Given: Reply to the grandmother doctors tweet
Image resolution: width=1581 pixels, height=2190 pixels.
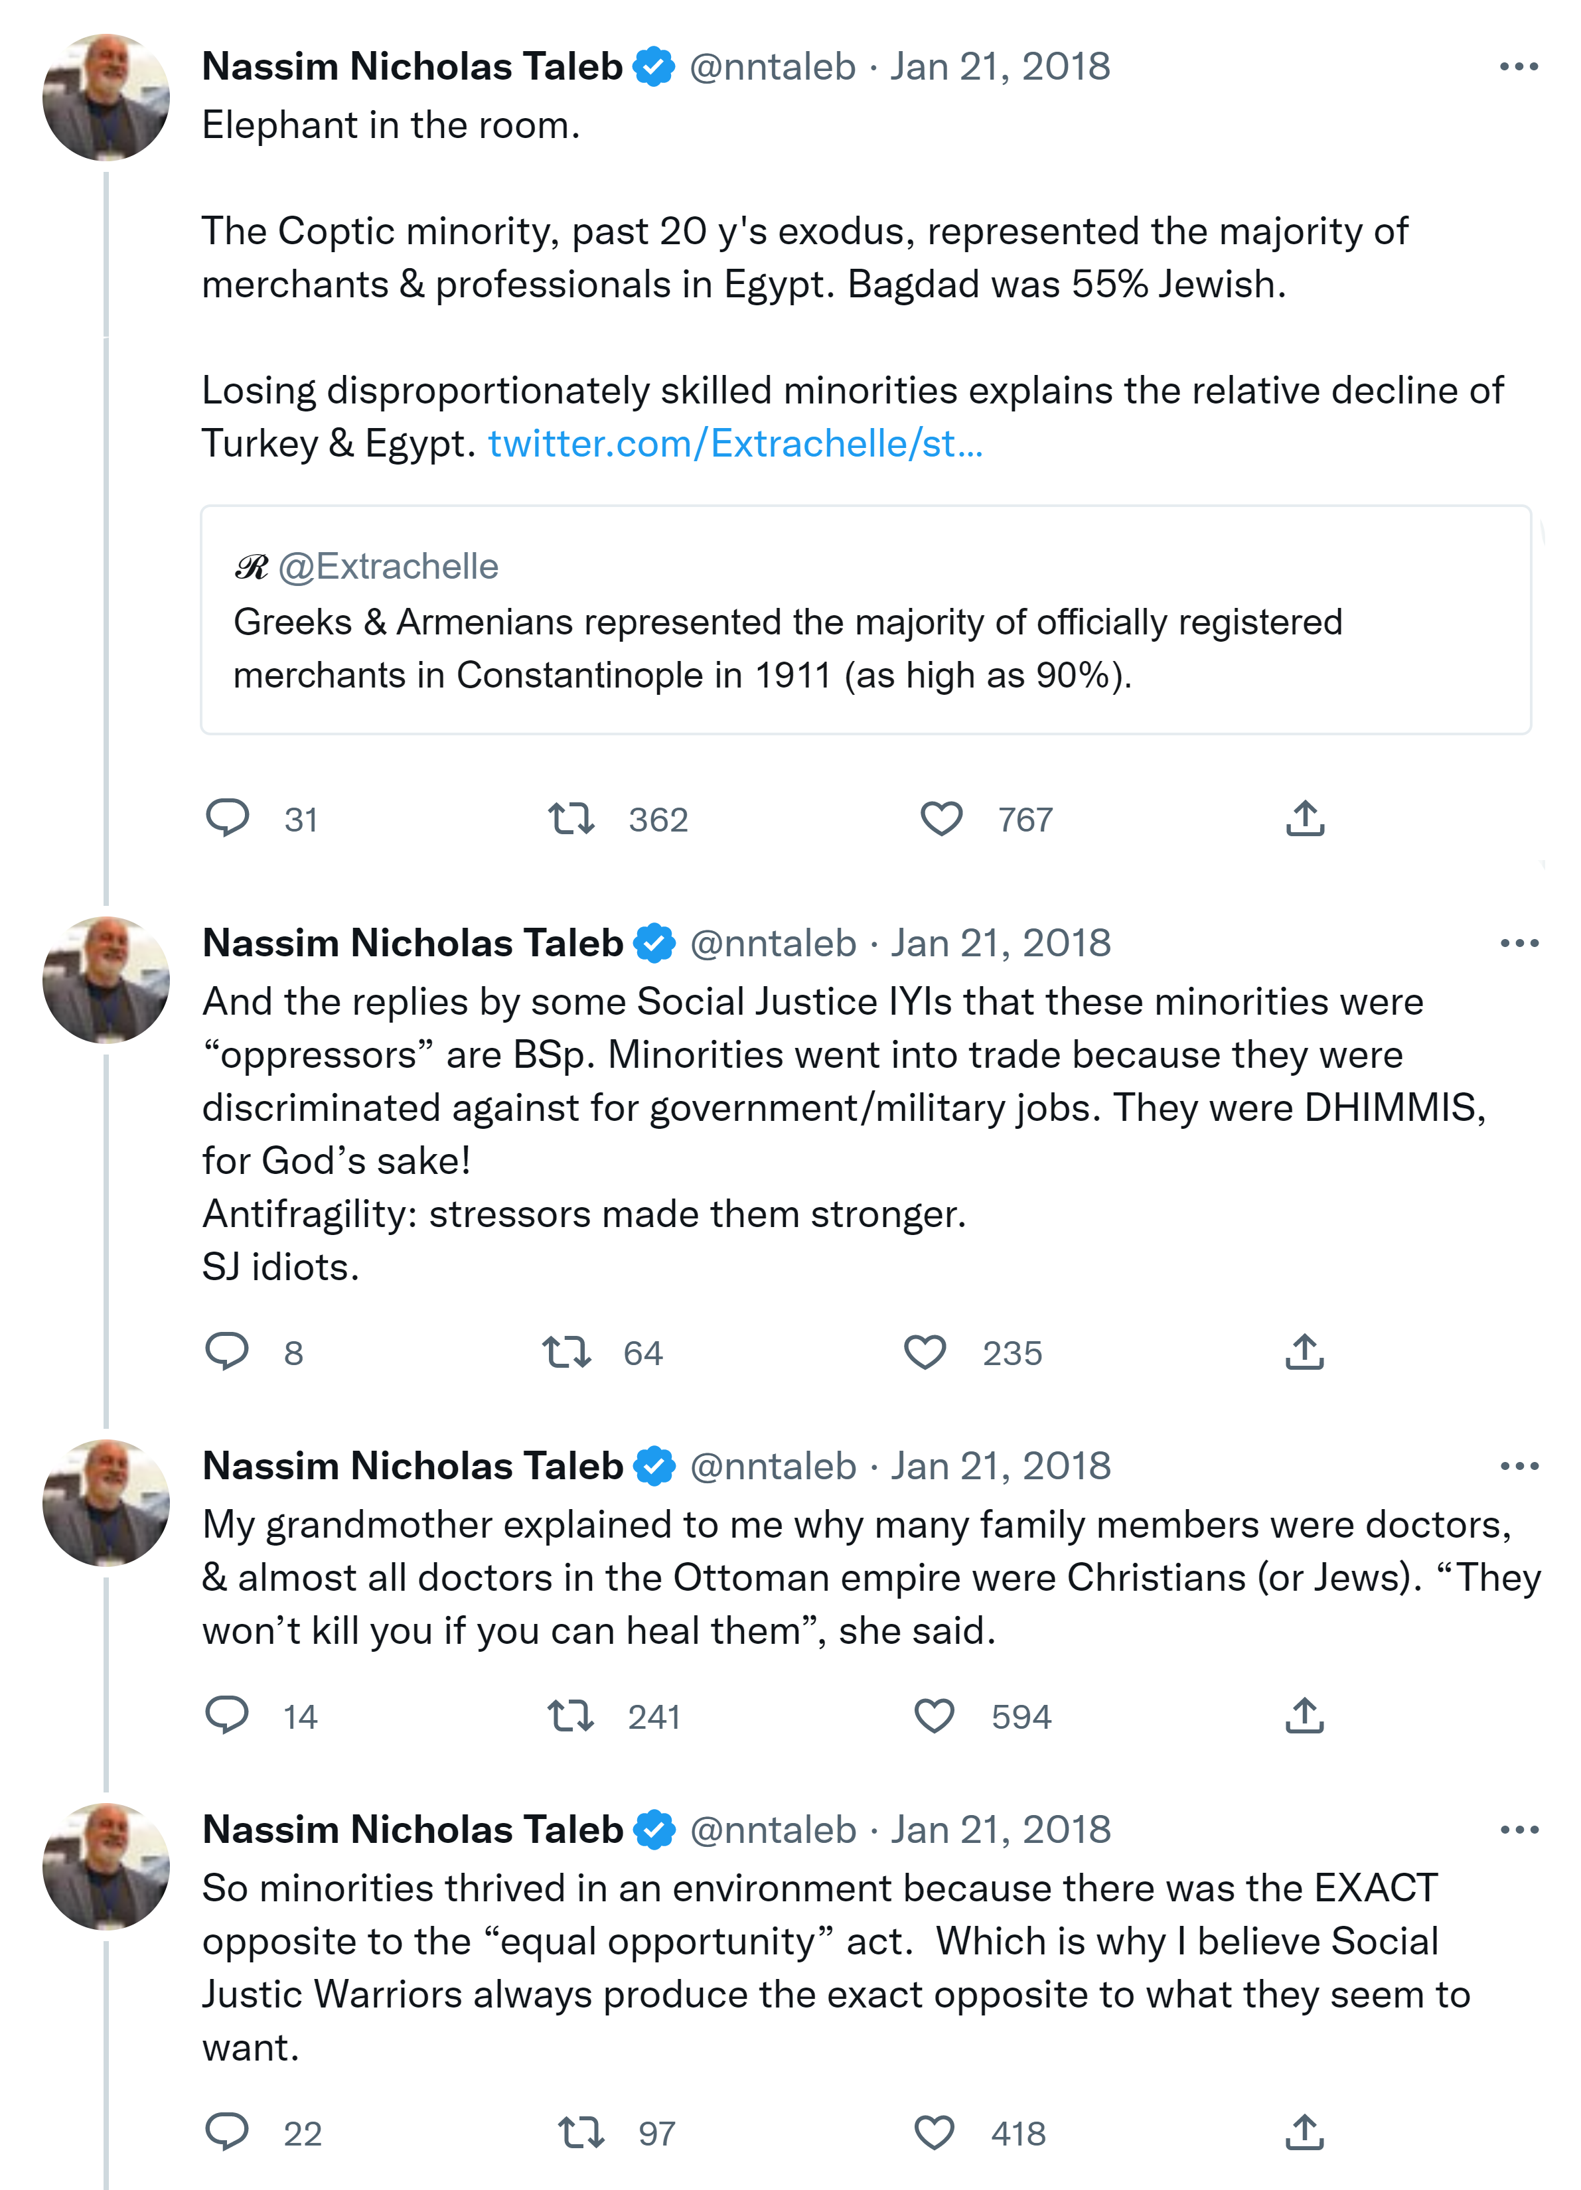Looking at the screenshot, I should coord(228,1715).
